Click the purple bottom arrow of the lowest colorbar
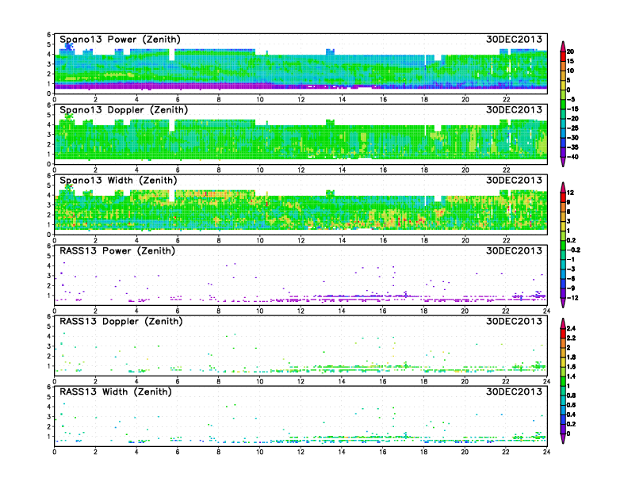 click(x=562, y=438)
